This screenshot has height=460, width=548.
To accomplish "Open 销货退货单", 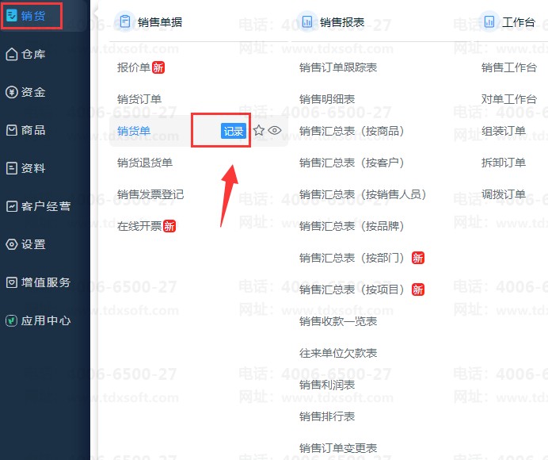I will 145,163.
